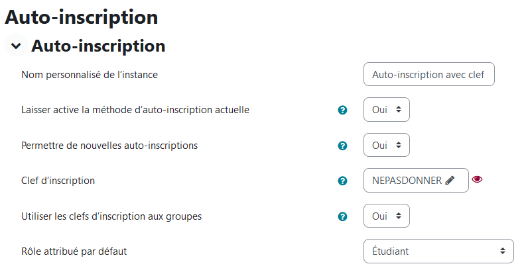Open the Permettre de nouvelles auto-inscriptions dropdown
Viewport: 524px width, 268px height.
point(386,145)
